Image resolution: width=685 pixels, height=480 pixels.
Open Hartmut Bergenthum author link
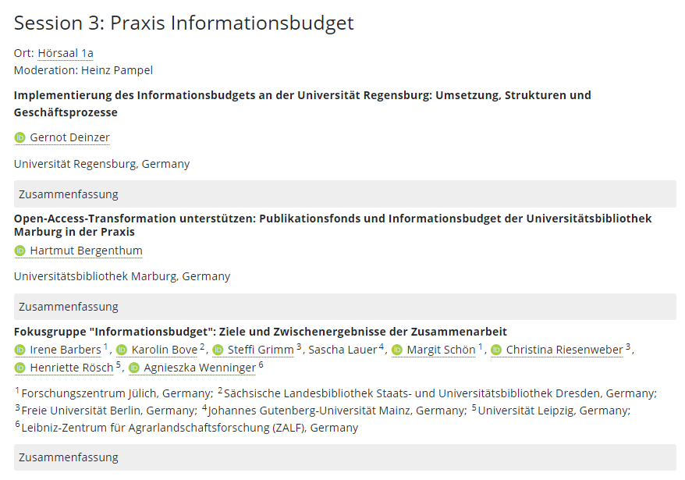(x=86, y=251)
